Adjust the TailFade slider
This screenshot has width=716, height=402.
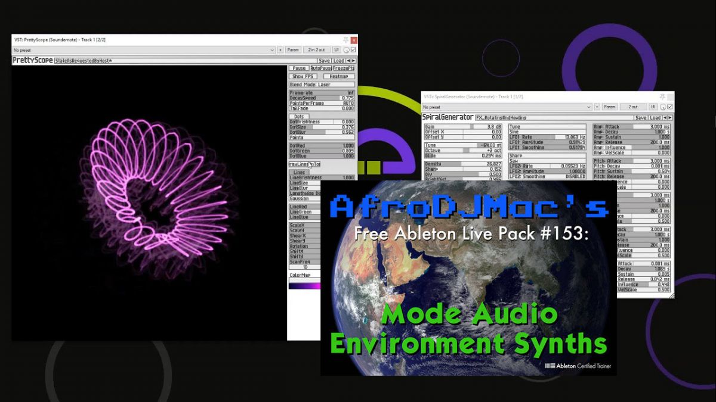[x=322, y=108]
